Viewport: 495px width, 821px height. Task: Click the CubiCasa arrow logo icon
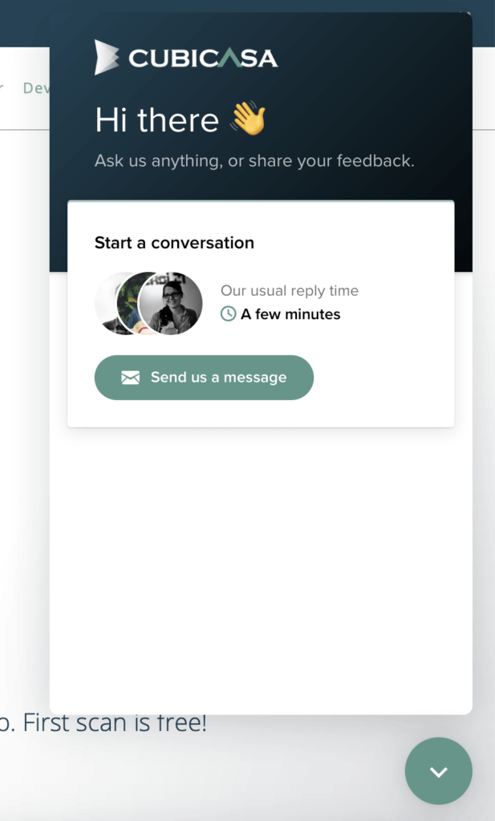point(107,58)
